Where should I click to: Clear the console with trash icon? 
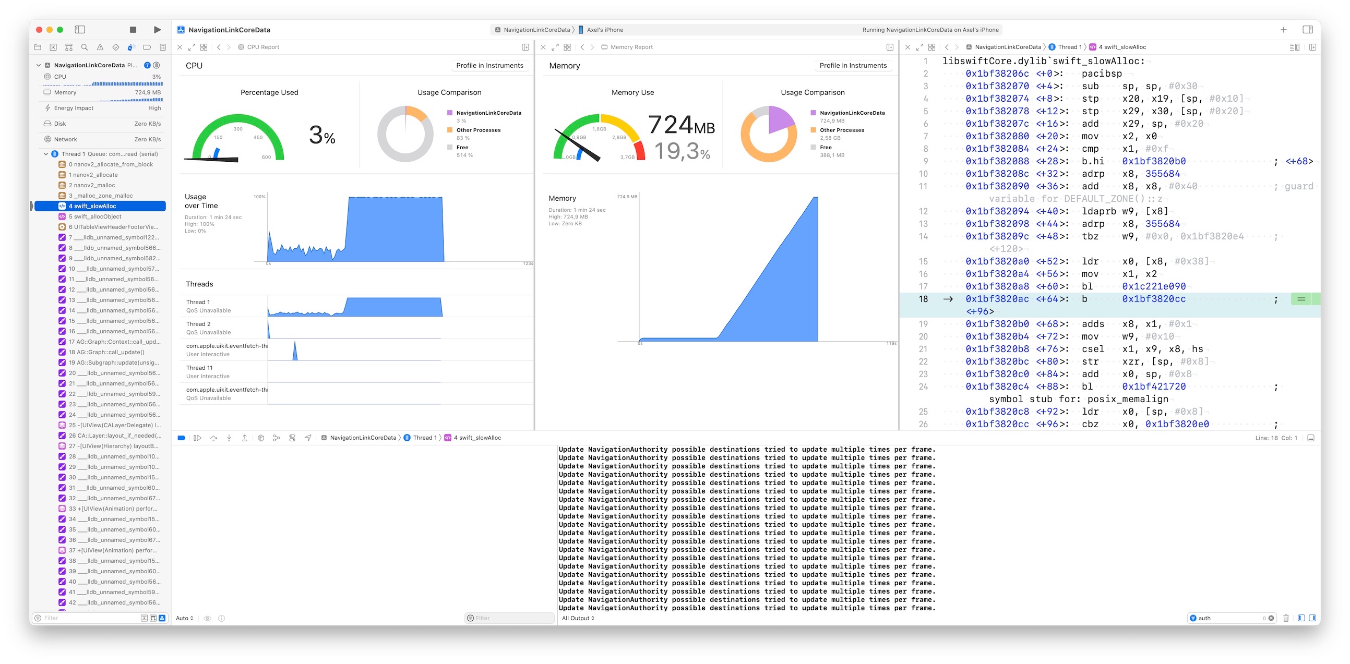[x=1286, y=619]
